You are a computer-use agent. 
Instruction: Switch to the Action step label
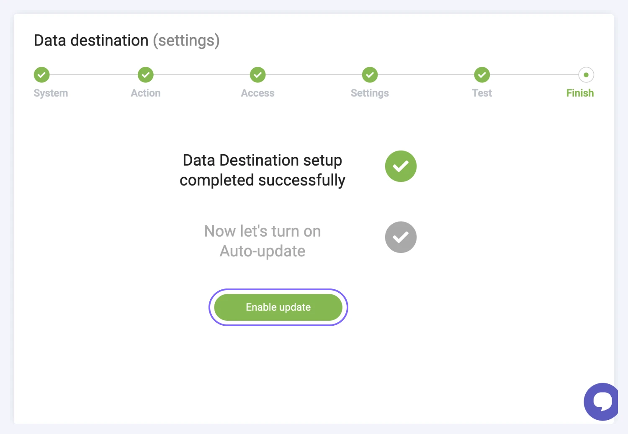point(146,93)
